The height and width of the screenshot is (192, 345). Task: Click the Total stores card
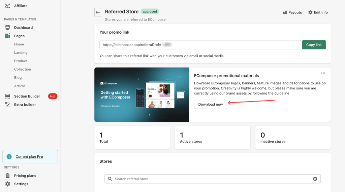pyautogui.click(x=132, y=138)
